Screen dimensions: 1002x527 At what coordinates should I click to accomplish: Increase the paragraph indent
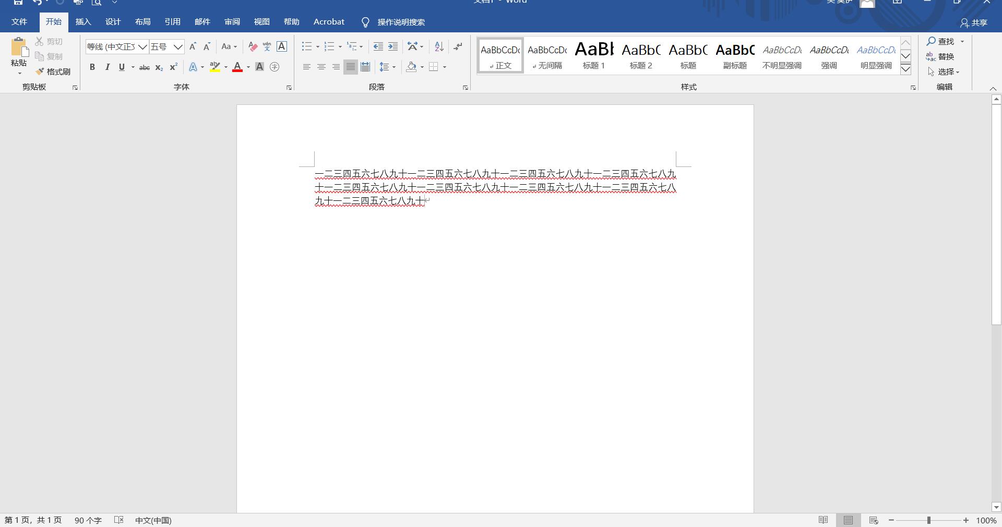click(393, 46)
